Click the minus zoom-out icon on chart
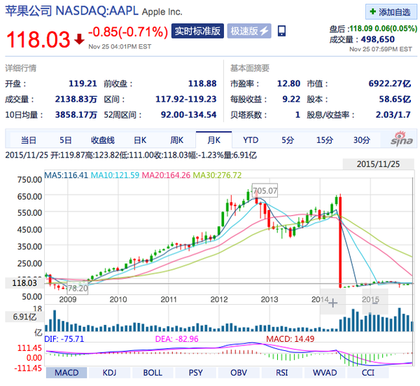The height and width of the screenshot is (386, 420). pos(375,303)
